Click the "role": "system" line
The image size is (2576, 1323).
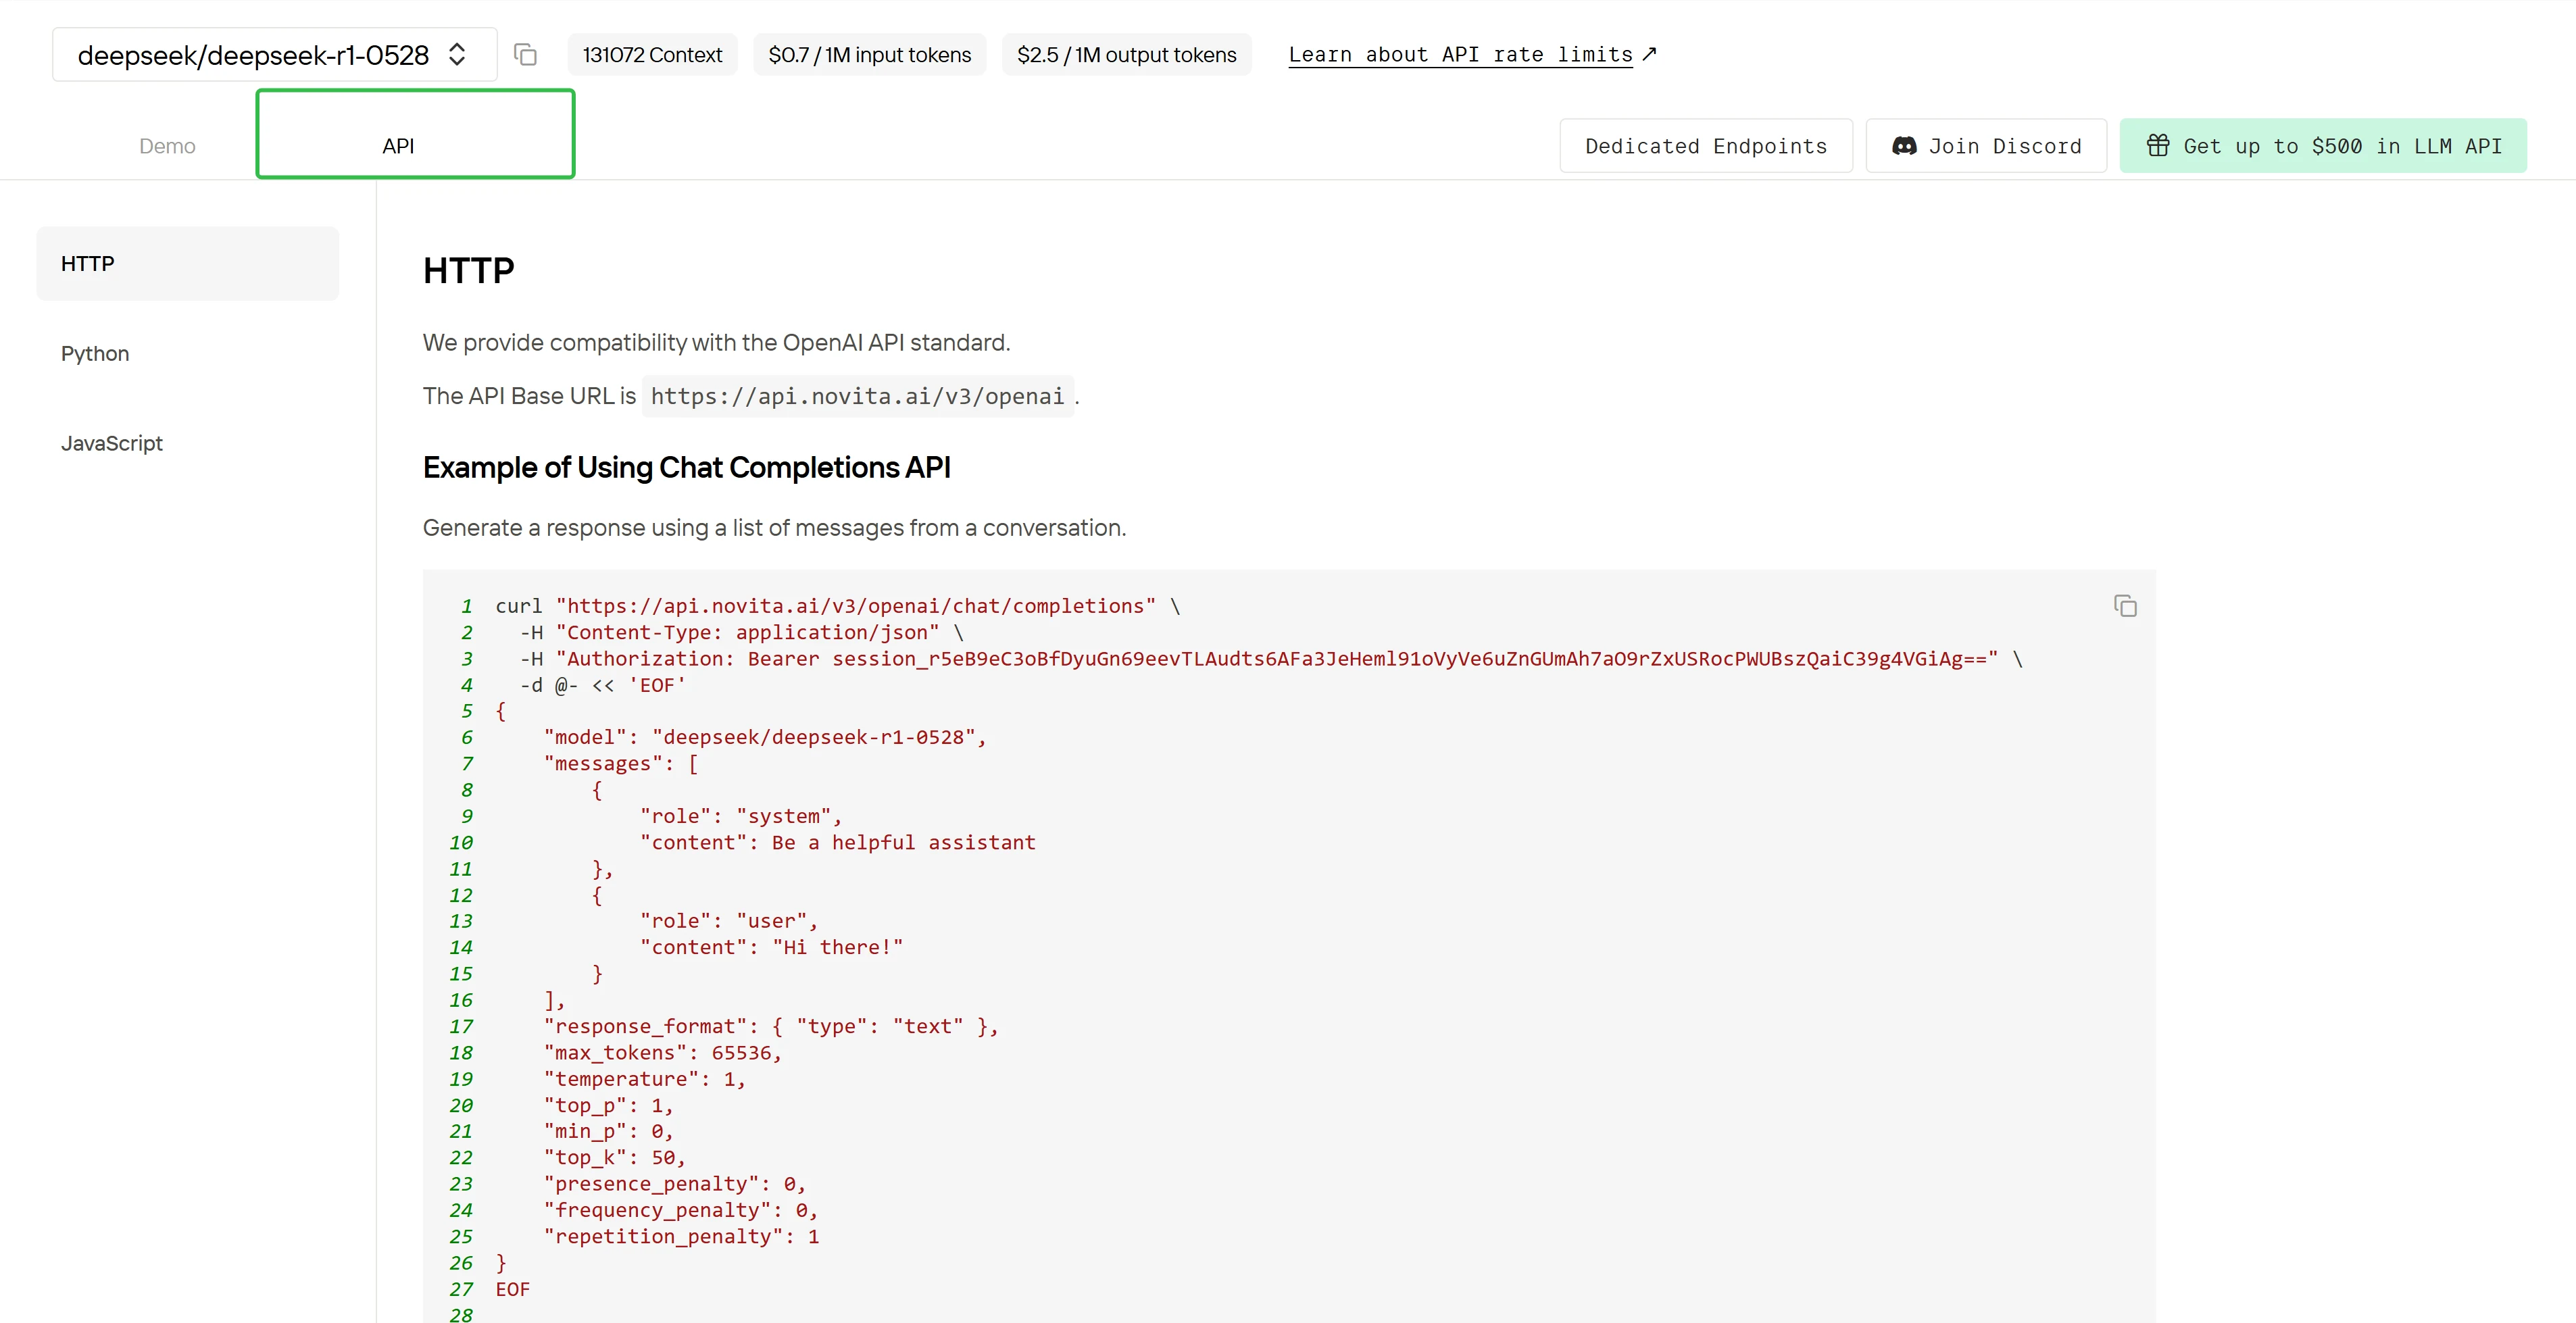[741, 816]
